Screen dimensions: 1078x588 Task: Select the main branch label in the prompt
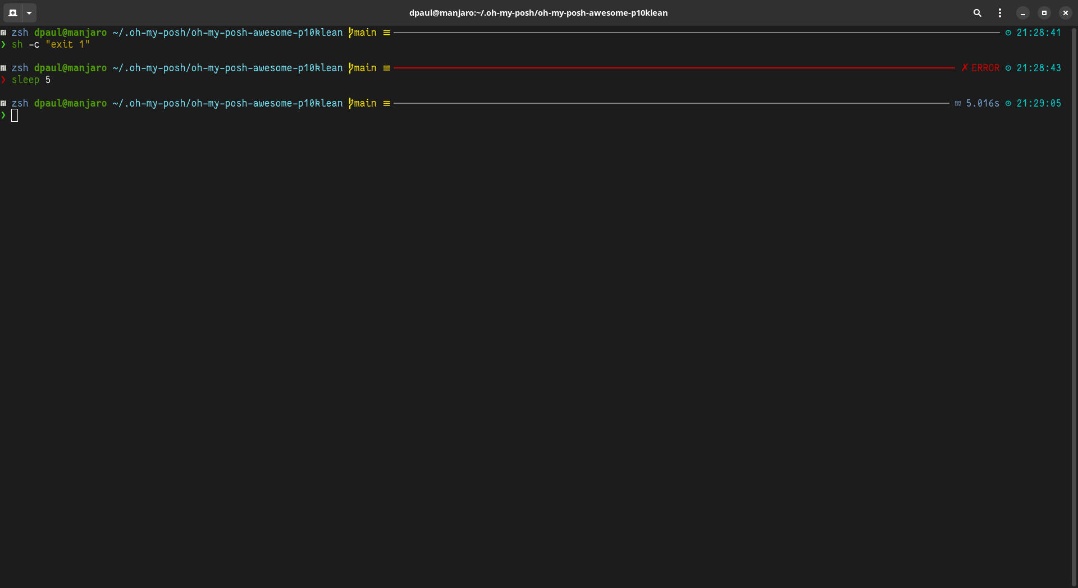tap(364, 103)
